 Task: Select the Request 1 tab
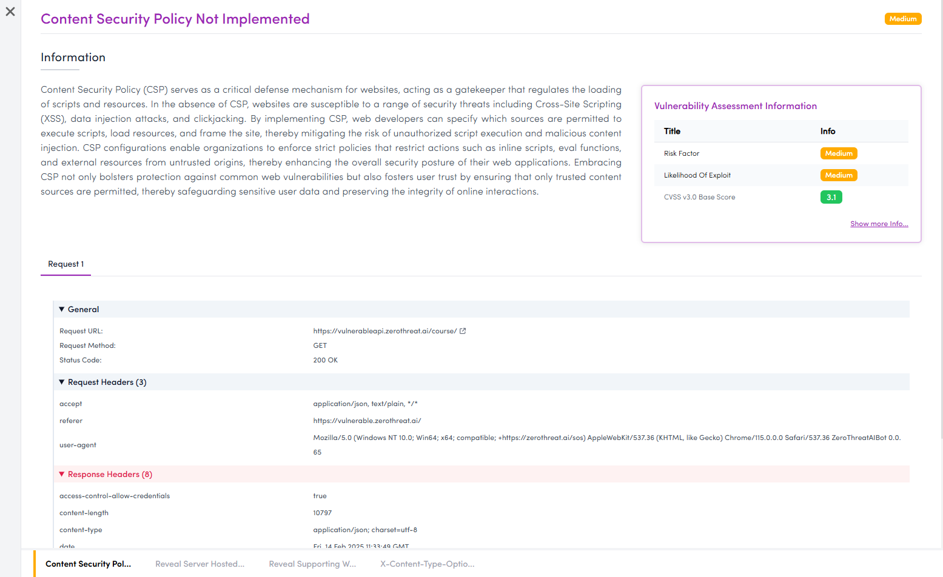pos(66,264)
